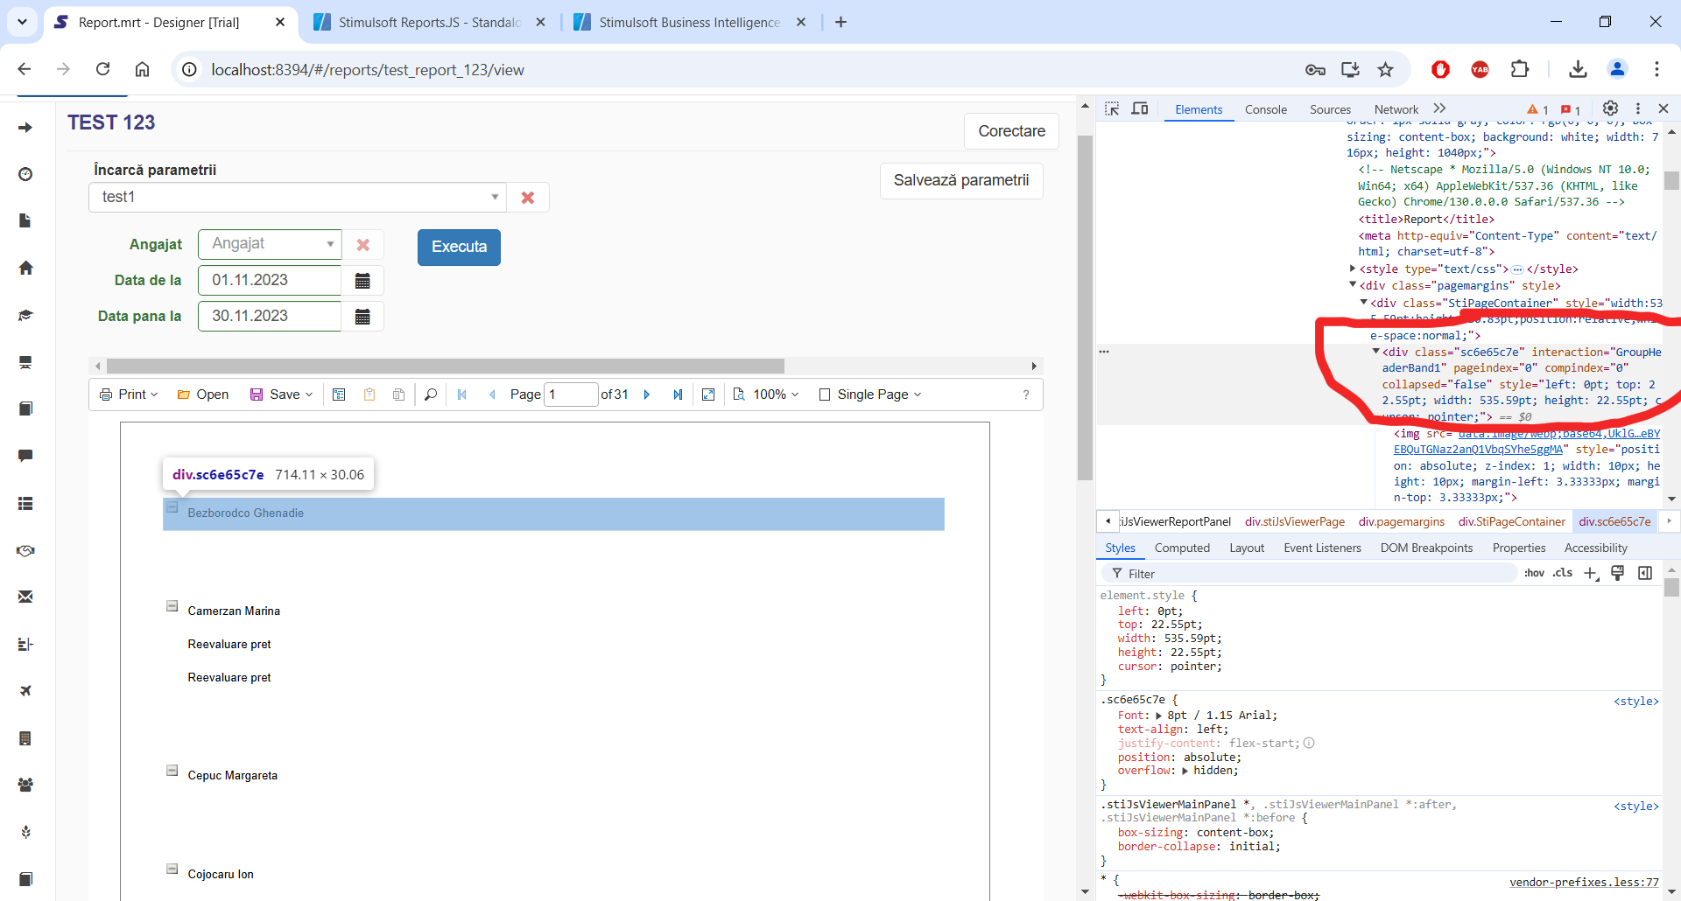Activate the DevTools inspect element picker
This screenshot has width=1681, height=901.
click(x=1112, y=108)
